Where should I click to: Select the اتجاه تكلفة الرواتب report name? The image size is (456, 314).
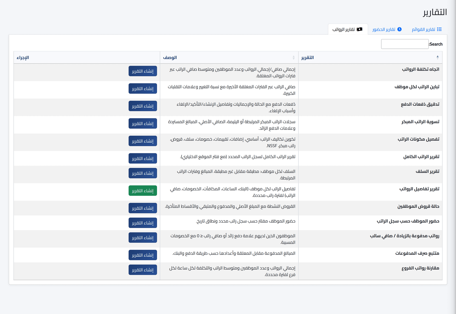click(x=421, y=69)
